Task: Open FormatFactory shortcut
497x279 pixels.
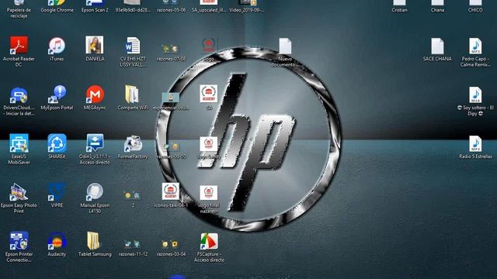Action: click(133, 144)
